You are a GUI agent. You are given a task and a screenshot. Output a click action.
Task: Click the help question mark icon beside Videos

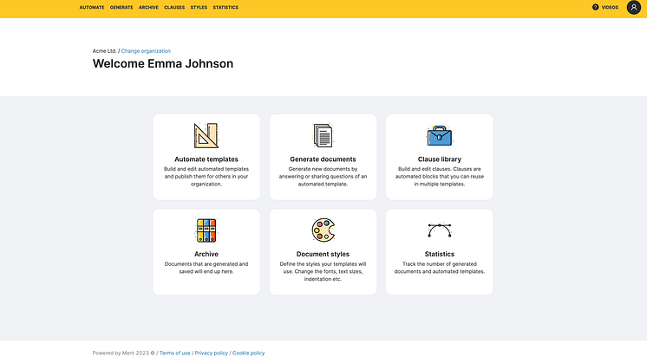595,7
